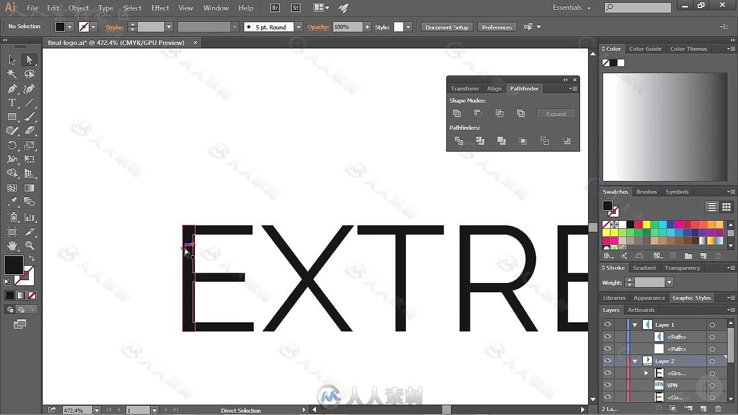Open the Effect menu
Viewport: 738px width, 415px height.
(x=160, y=7)
